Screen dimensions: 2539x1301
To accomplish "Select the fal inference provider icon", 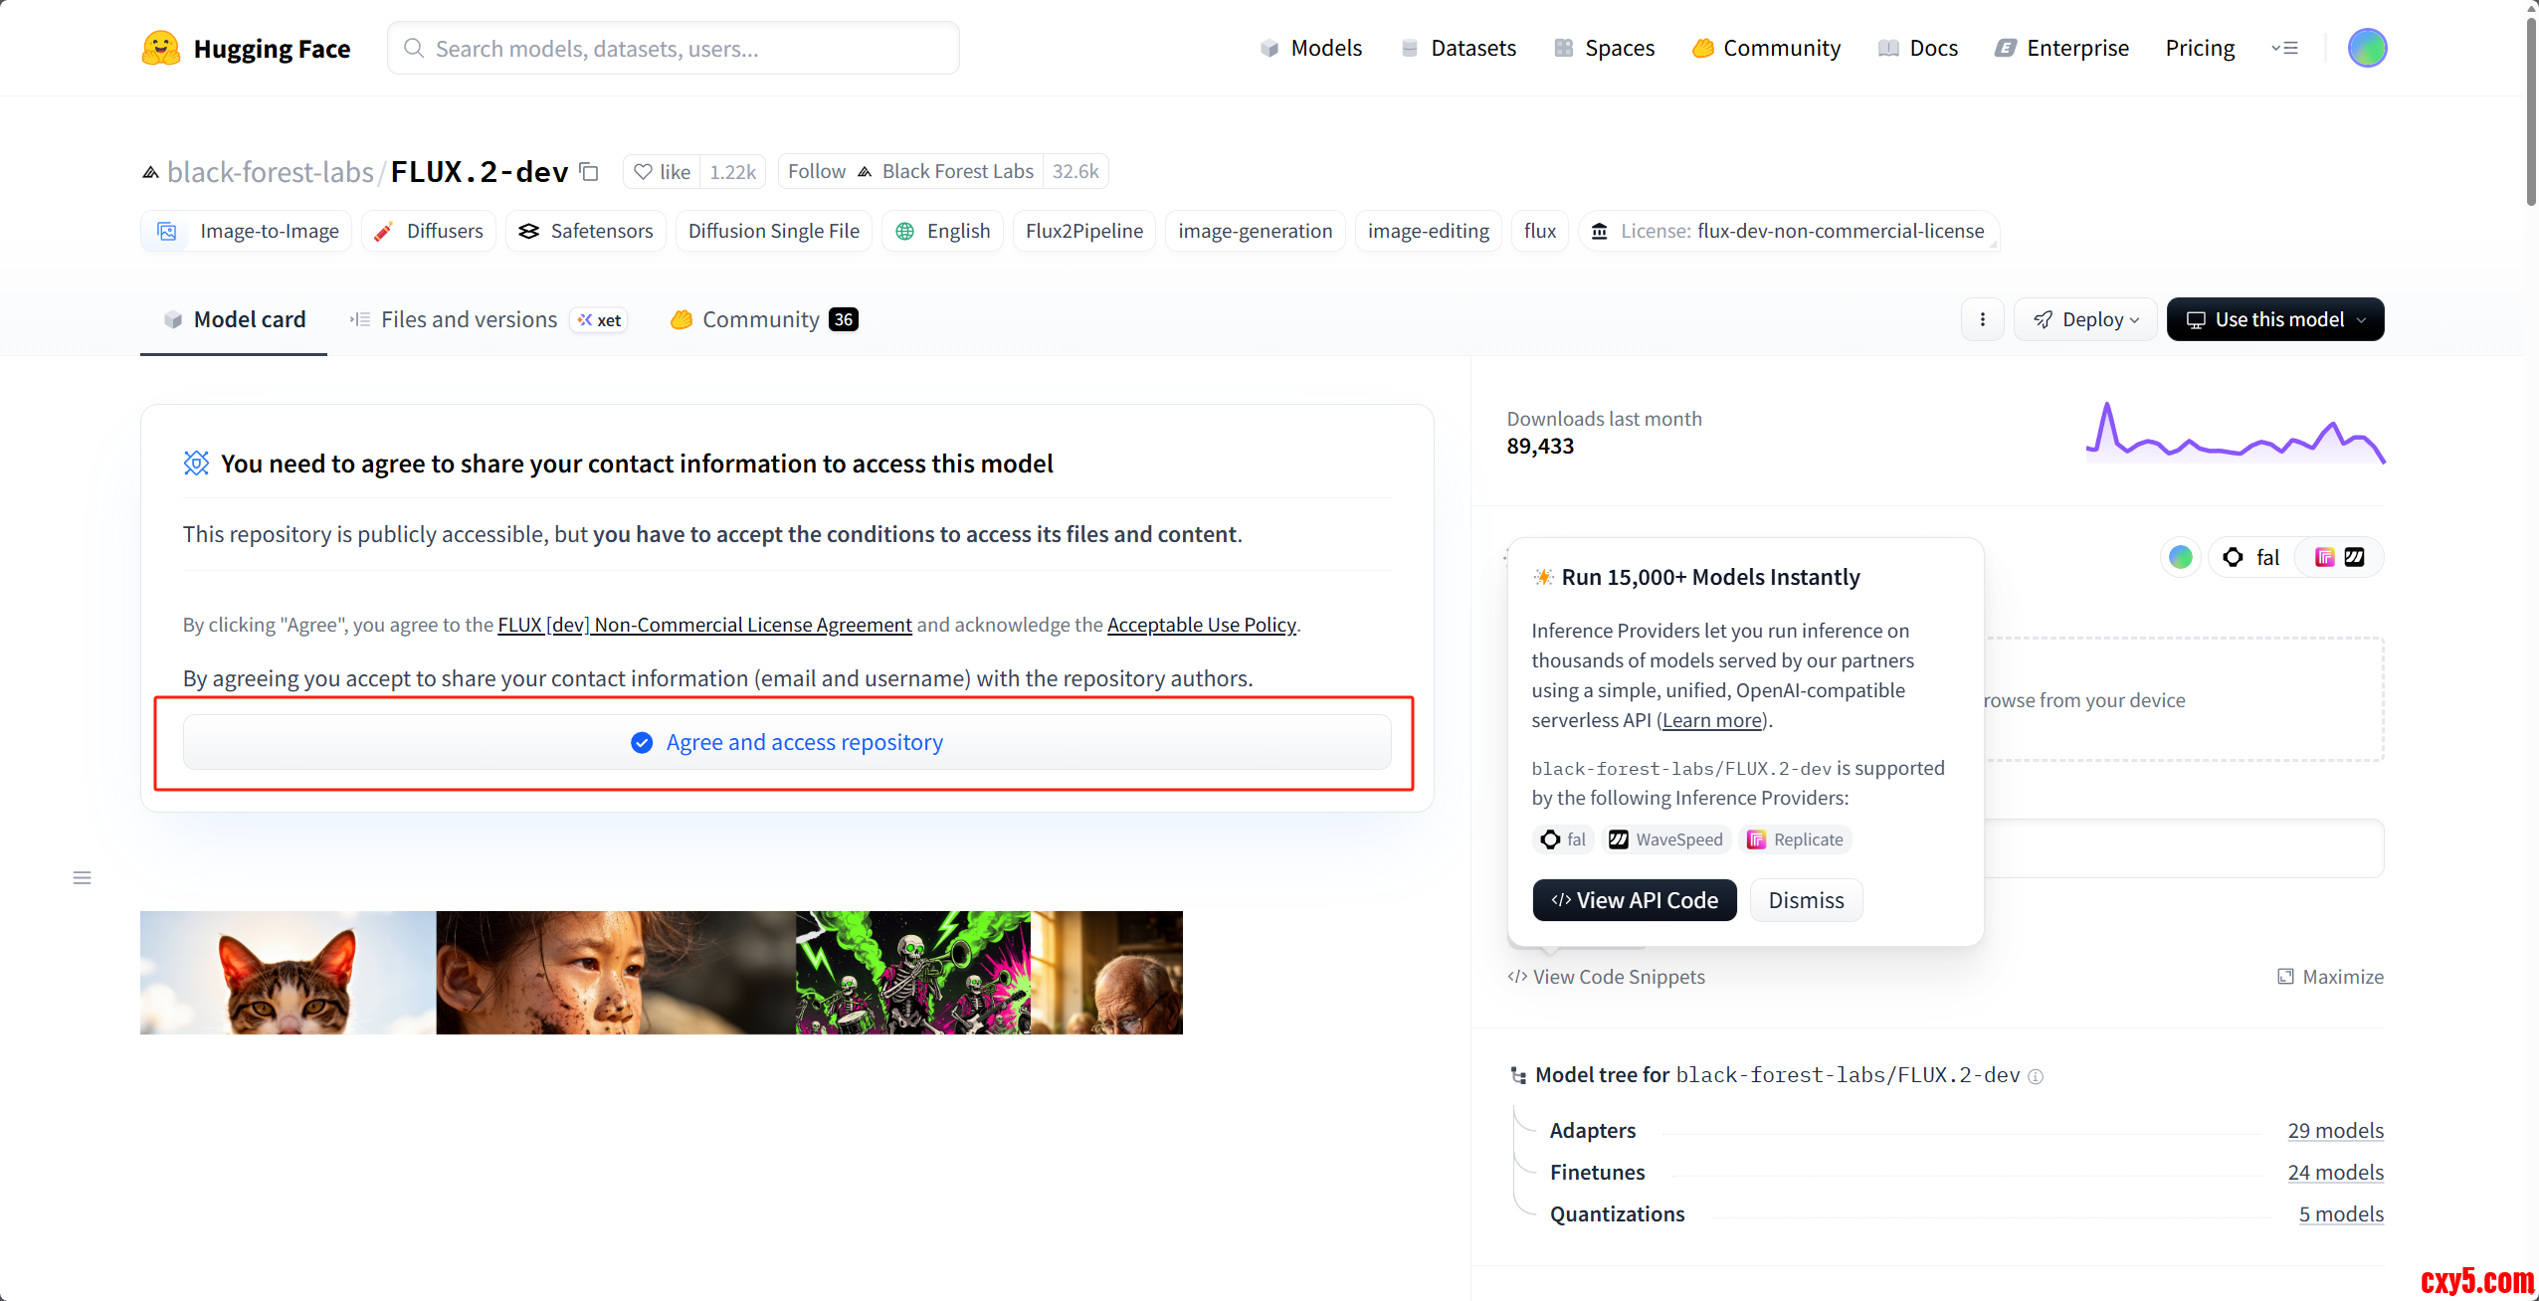I will click(x=2251, y=557).
